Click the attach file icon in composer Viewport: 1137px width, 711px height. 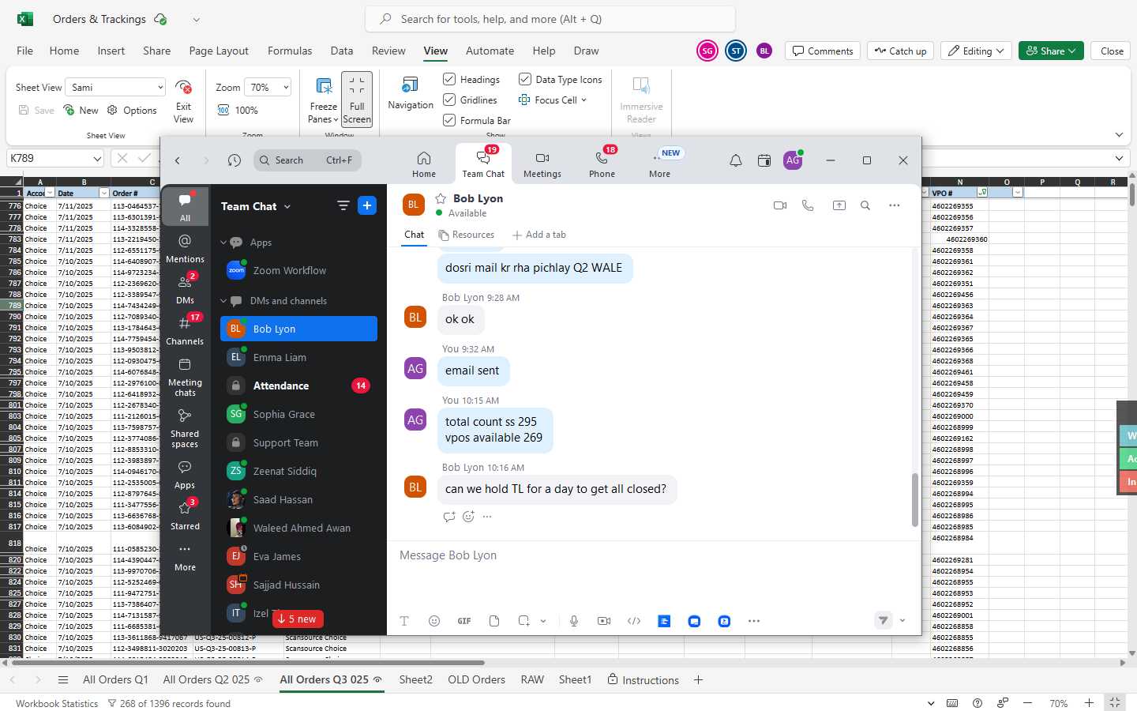(x=494, y=621)
